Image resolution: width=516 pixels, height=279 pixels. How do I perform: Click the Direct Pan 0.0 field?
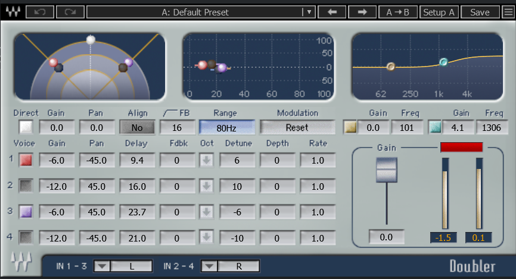(x=97, y=127)
